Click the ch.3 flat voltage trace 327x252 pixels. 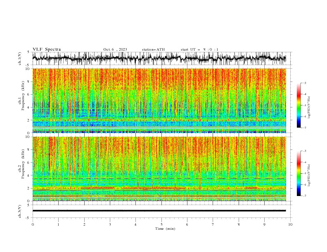(159, 211)
